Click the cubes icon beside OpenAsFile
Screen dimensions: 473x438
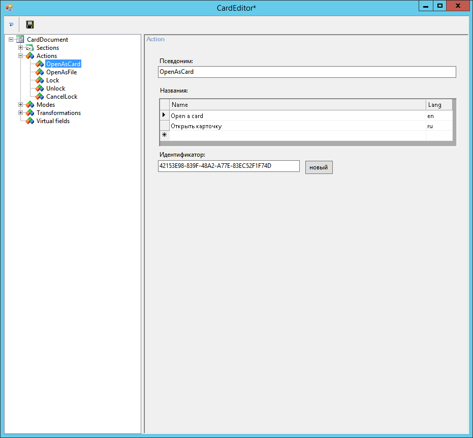40,72
